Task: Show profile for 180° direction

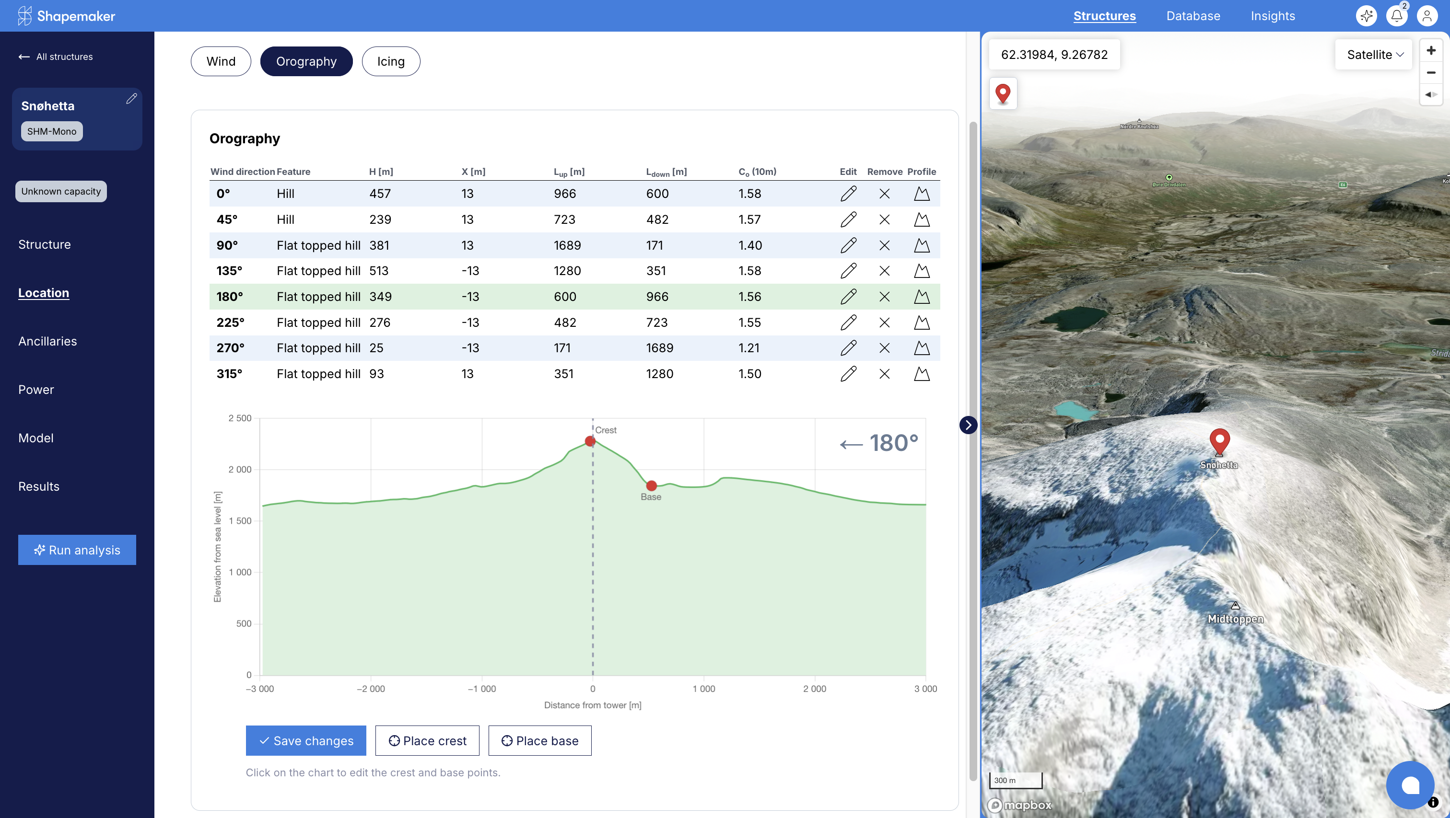Action: [922, 297]
